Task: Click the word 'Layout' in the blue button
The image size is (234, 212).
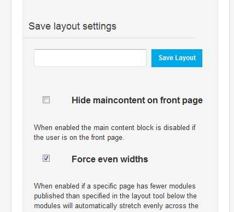Action: pos(185,58)
